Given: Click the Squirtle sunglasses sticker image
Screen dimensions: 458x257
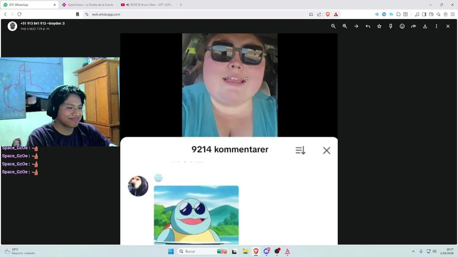Looking at the screenshot, I should 196,215.
